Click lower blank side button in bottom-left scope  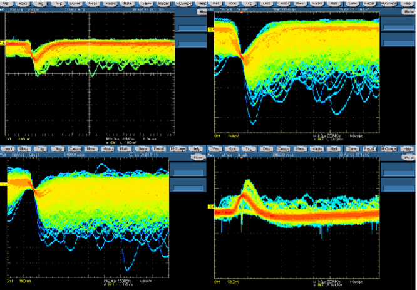coord(189,185)
